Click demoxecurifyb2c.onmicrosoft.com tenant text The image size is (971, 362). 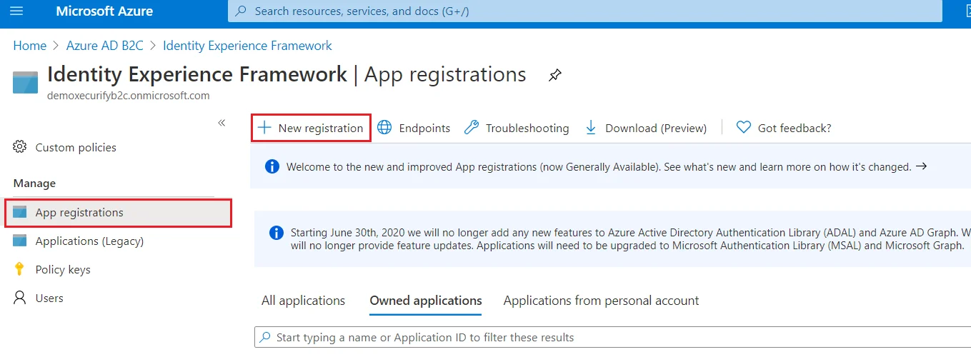point(129,95)
